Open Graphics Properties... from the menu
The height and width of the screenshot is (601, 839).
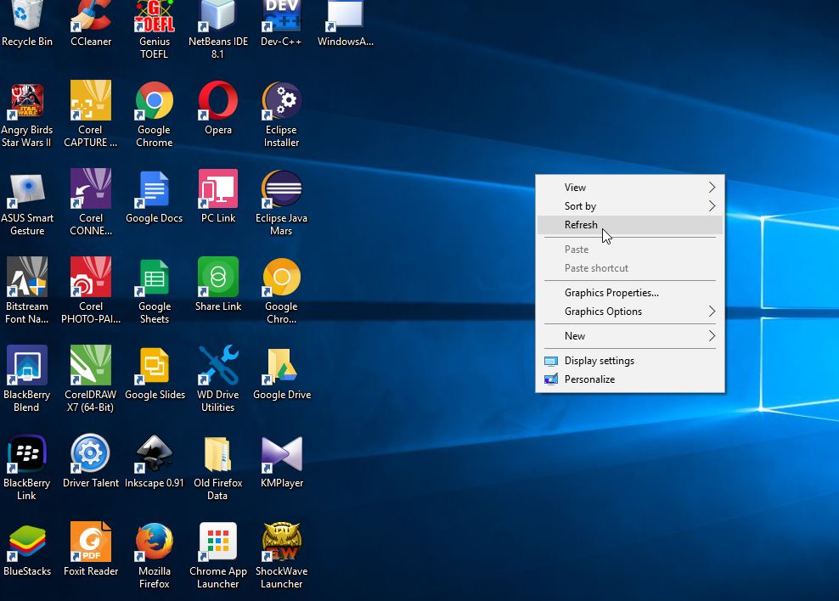(630, 293)
